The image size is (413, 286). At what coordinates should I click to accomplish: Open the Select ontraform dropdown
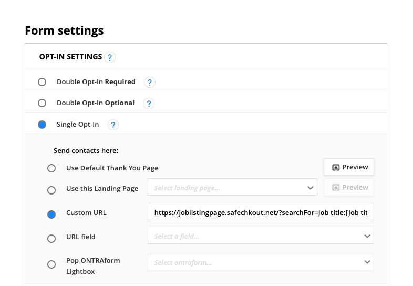tap(261, 262)
